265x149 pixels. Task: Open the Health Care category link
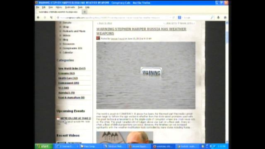pyautogui.click(x=68, y=78)
